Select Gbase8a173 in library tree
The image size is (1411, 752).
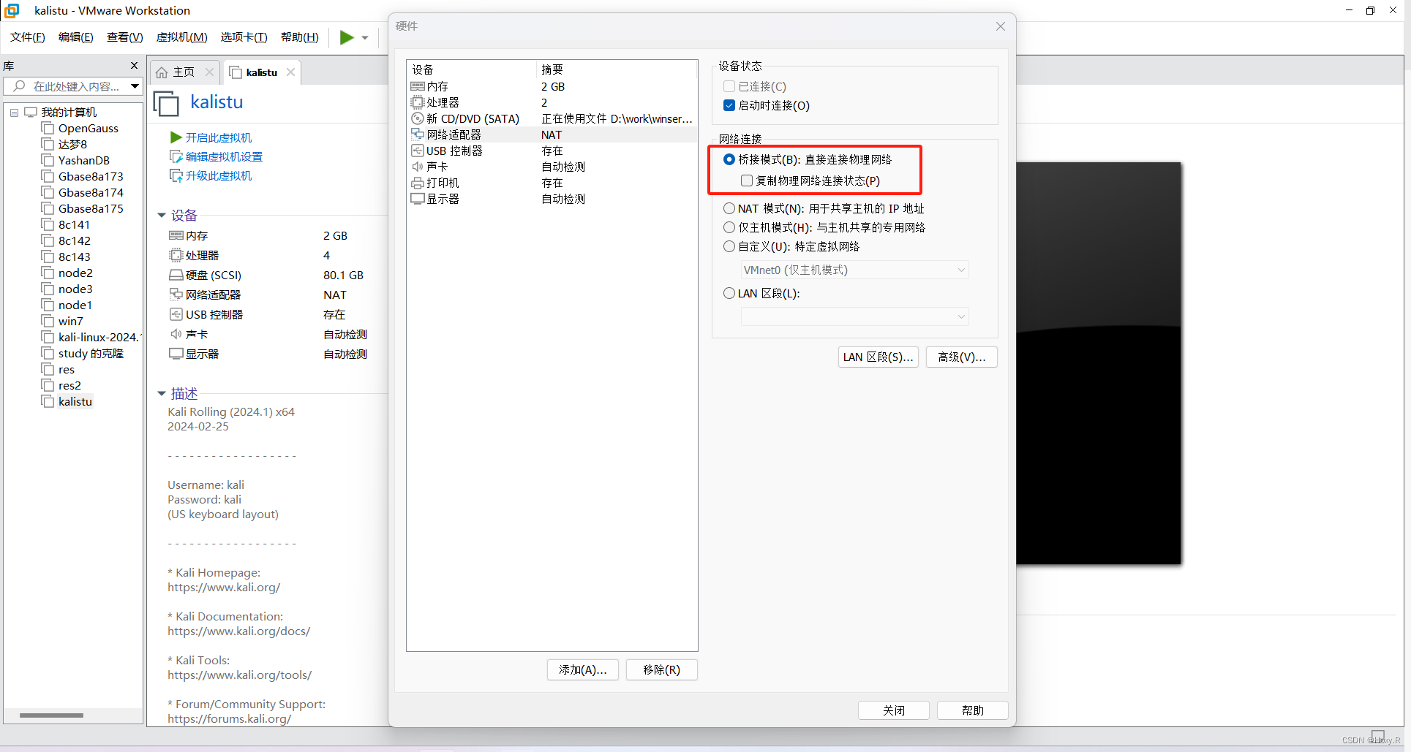[91, 176]
